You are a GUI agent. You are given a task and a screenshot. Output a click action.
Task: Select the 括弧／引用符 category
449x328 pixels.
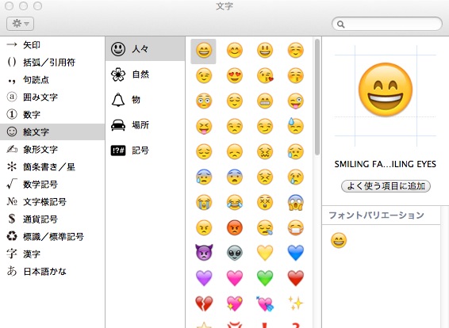pos(52,63)
